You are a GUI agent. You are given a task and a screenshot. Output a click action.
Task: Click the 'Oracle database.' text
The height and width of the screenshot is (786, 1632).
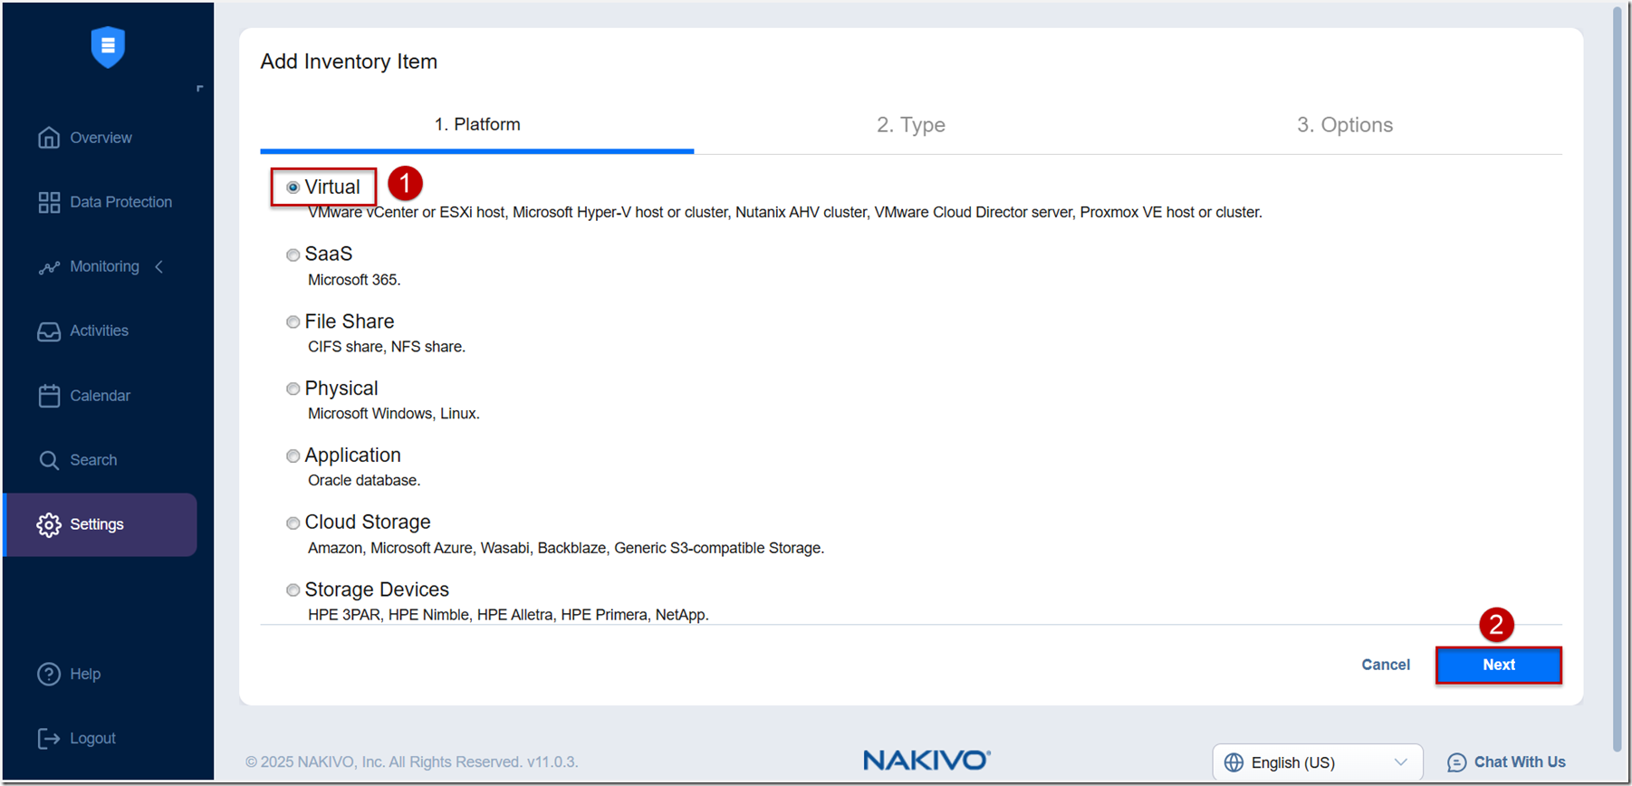tap(364, 481)
